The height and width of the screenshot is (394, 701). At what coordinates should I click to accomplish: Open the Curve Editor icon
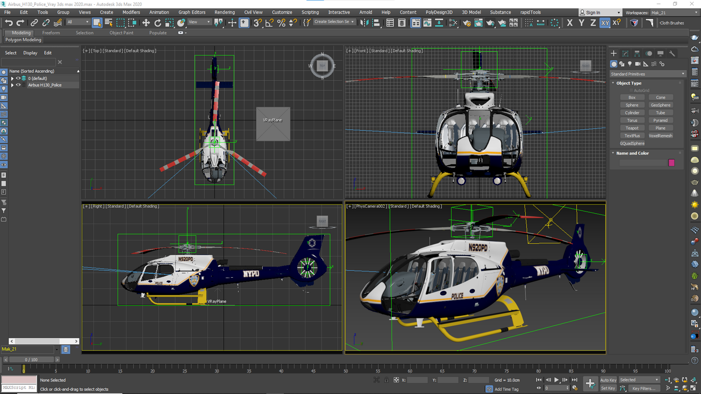[x=427, y=22]
